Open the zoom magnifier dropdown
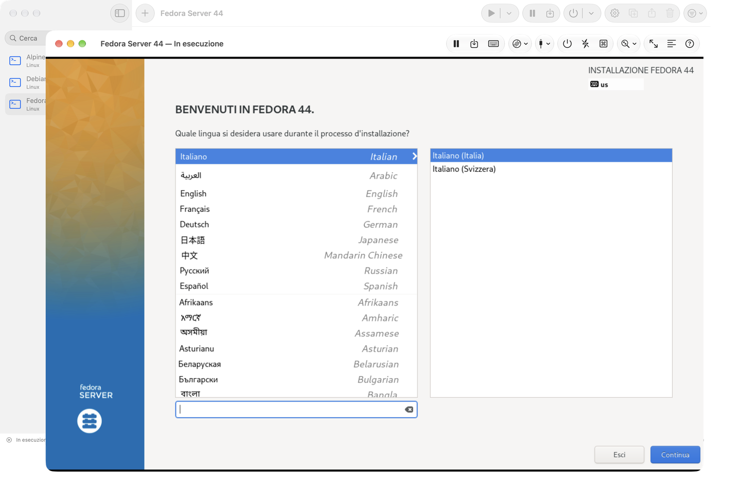 tap(629, 44)
